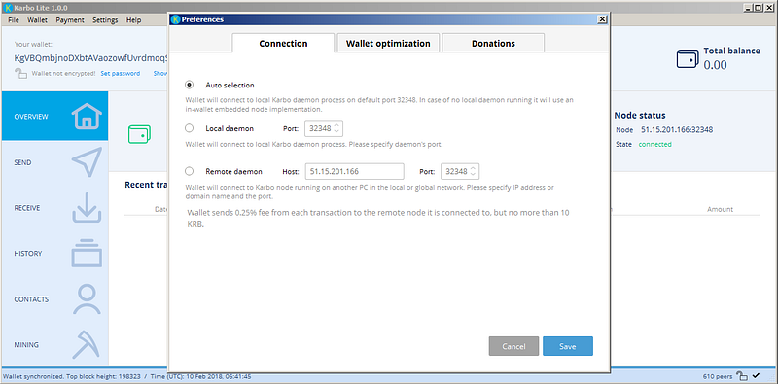Select the Local daemon radio button
This screenshot has width=778, height=384.
[x=189, y=128]
